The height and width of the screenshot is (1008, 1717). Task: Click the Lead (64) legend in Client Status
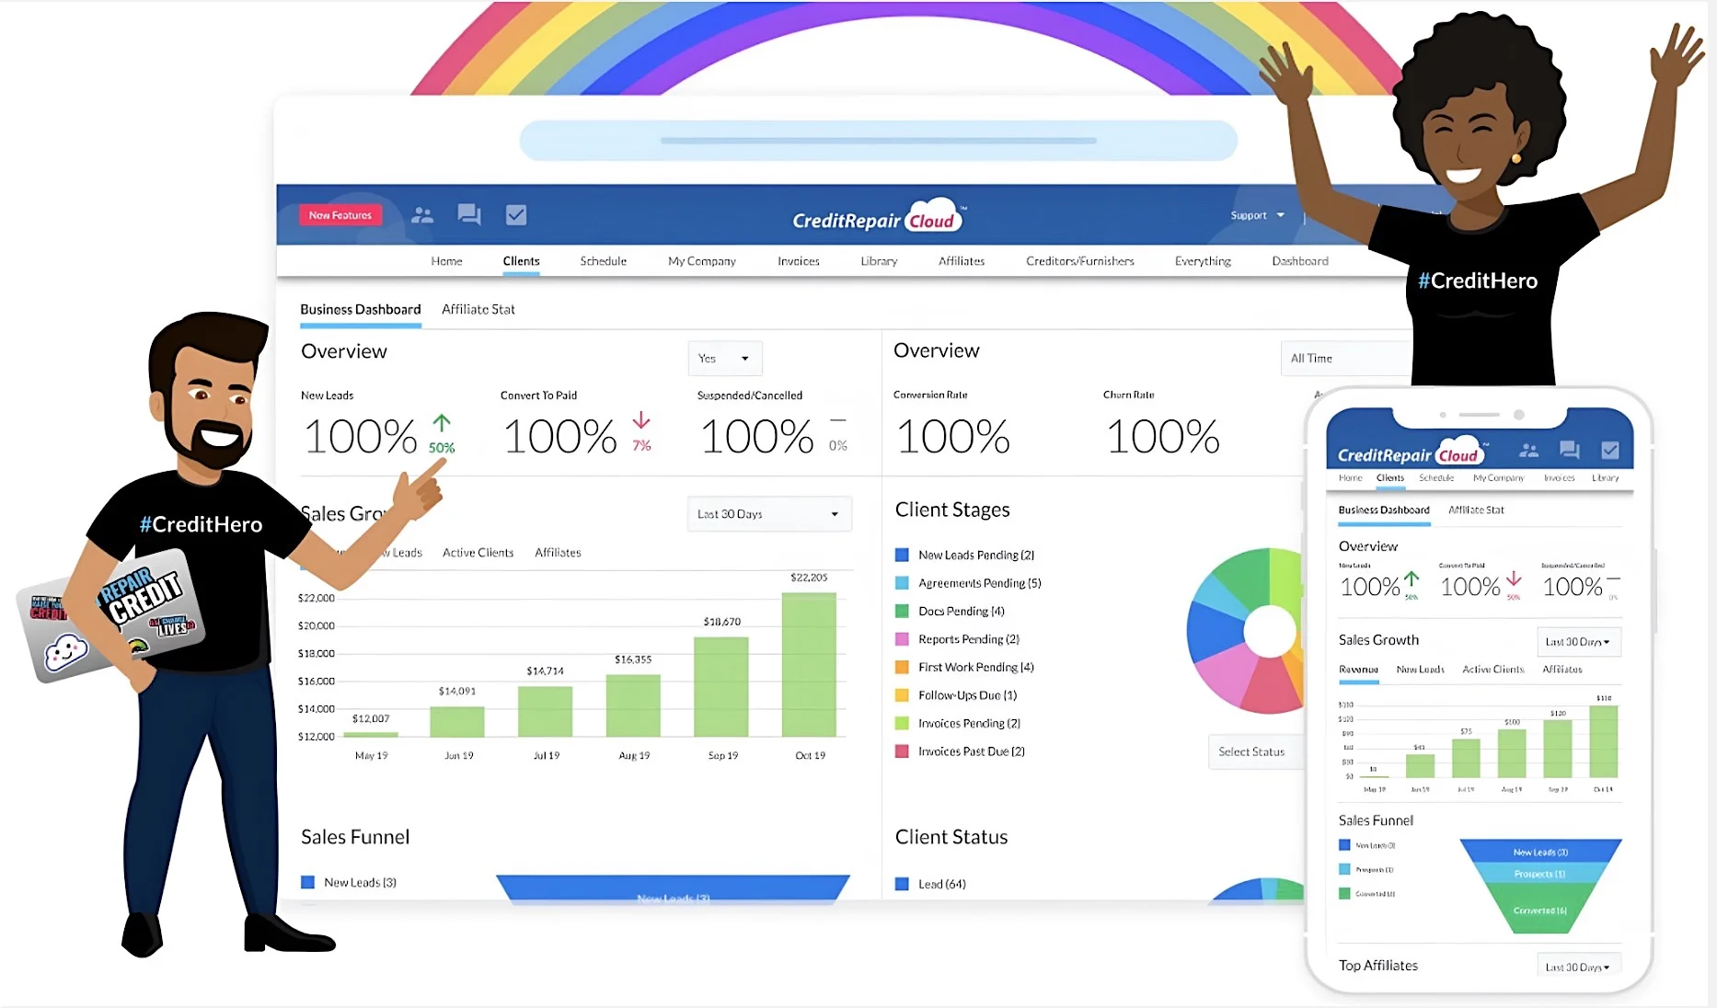pyautogui.click(x=931, y=884)
